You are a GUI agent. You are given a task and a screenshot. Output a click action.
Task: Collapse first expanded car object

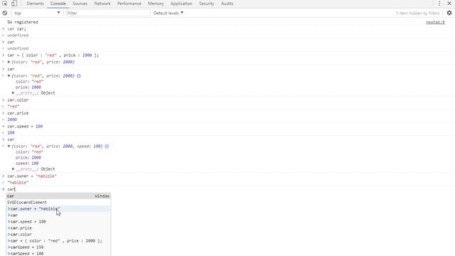click(x=9, y=76)
